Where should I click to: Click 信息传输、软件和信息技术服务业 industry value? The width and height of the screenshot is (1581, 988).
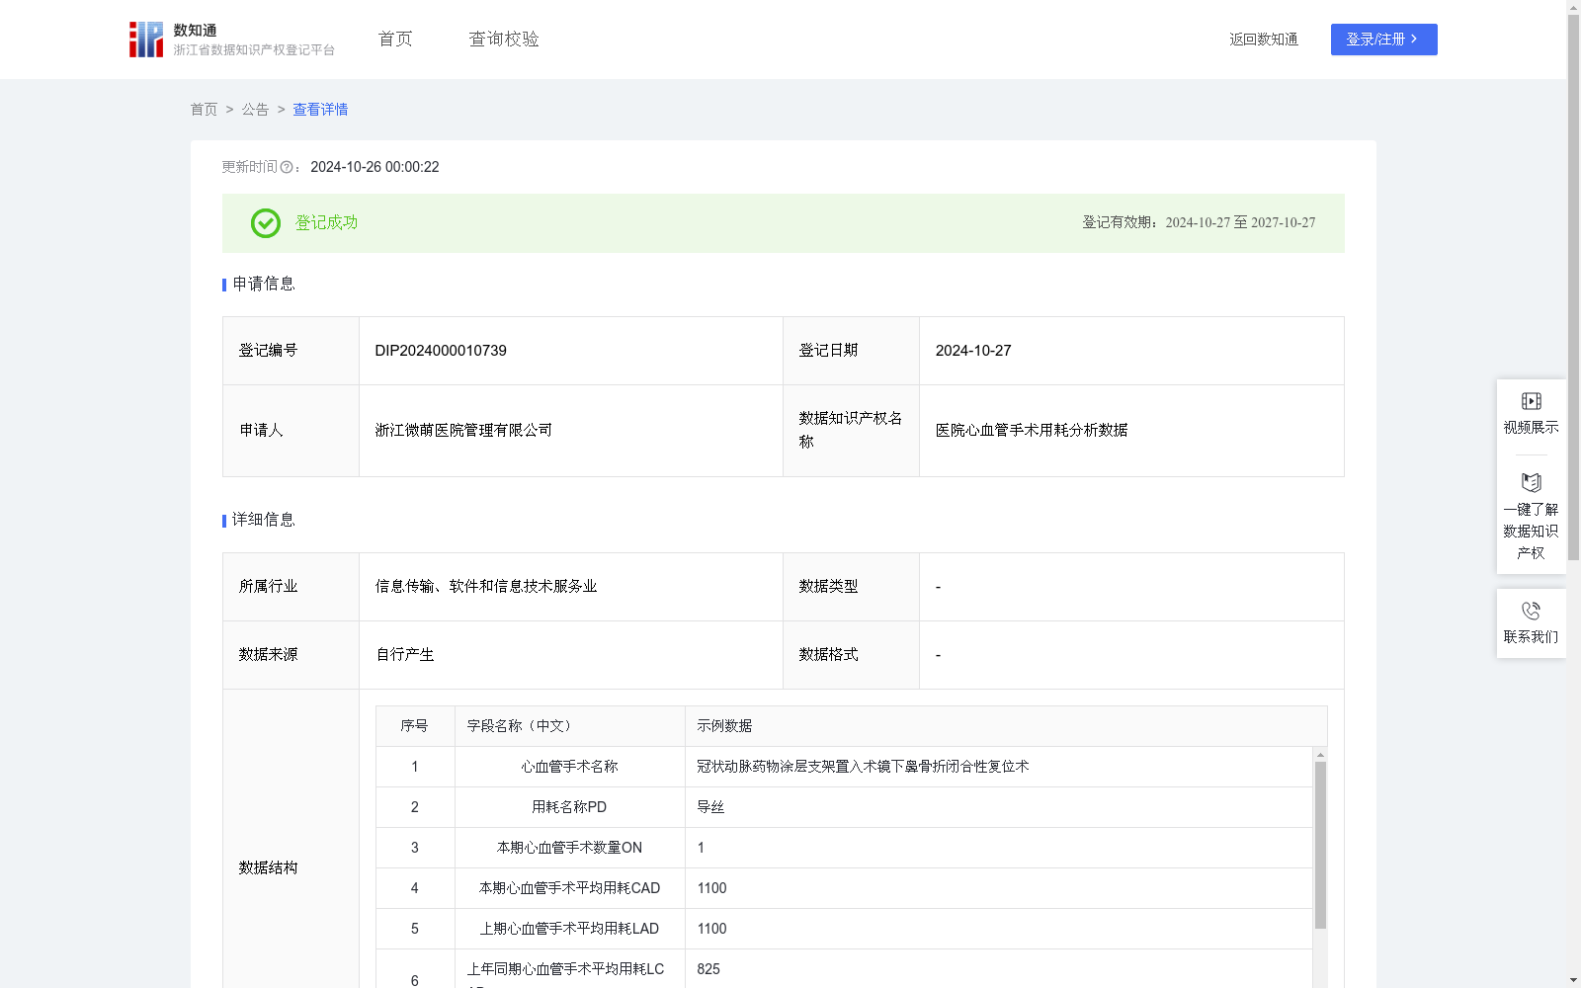[486, 587]
